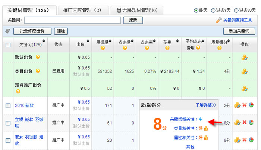Click the 批量修改出价 button
Image resolution: width=261 pixels, height=150 pixels.
pyautogui.click(x=32, y=31)
